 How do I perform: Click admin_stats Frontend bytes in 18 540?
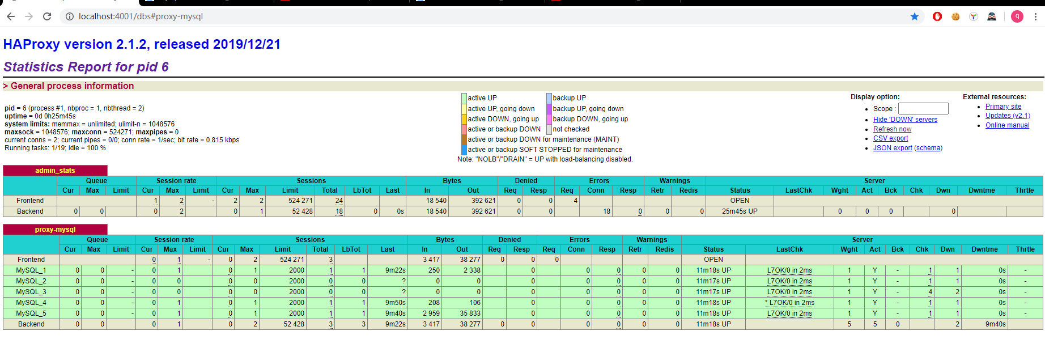pos(436,201)
